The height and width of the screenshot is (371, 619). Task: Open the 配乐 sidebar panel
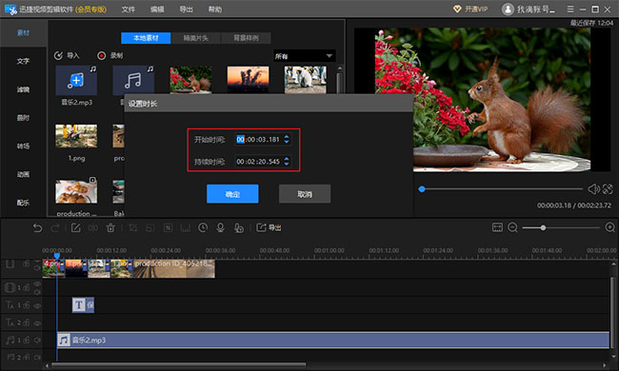tap(23, 203)
